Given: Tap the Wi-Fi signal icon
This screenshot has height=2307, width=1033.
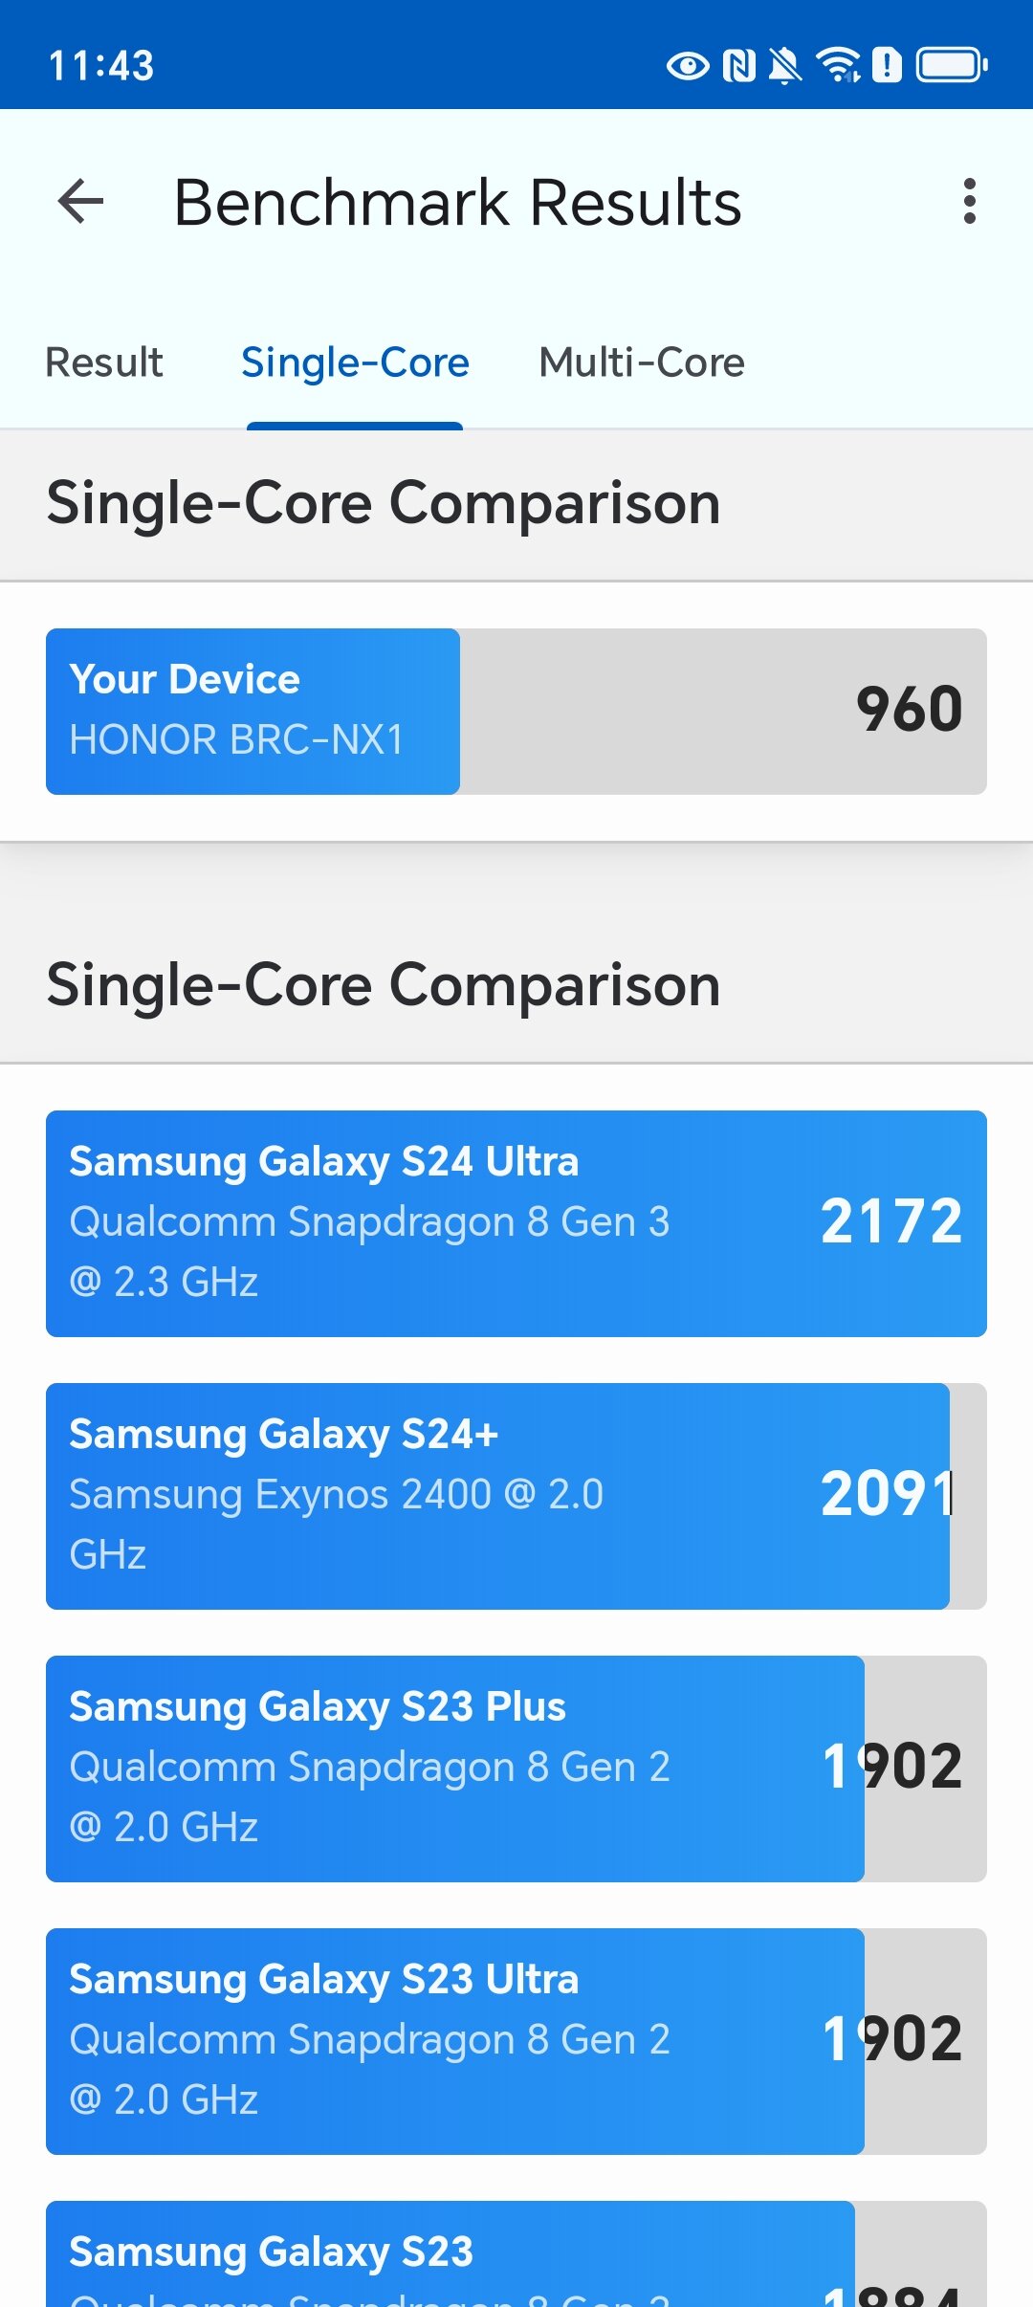Looking at the screenshot, I should coord(838,66).
